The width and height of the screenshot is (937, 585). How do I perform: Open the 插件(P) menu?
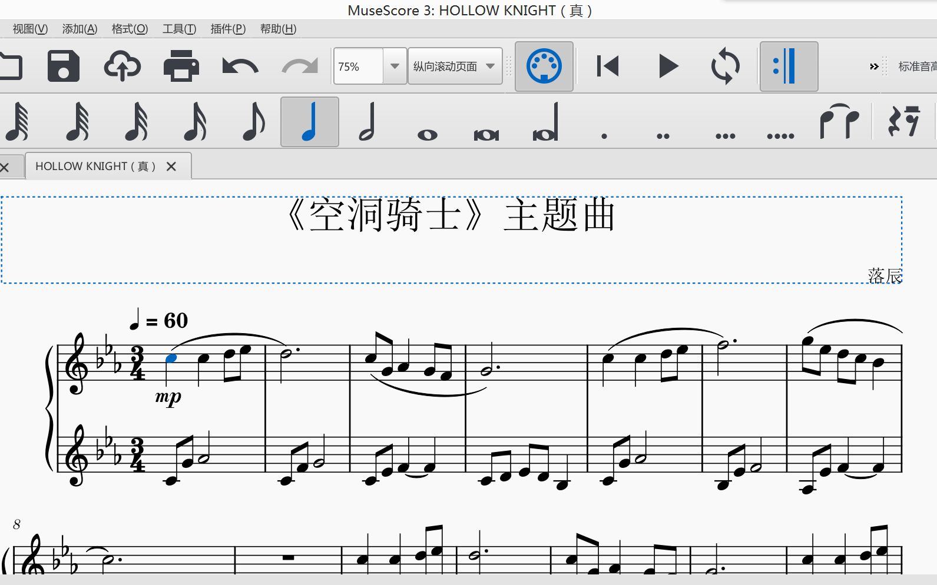(x=228, y=29)
